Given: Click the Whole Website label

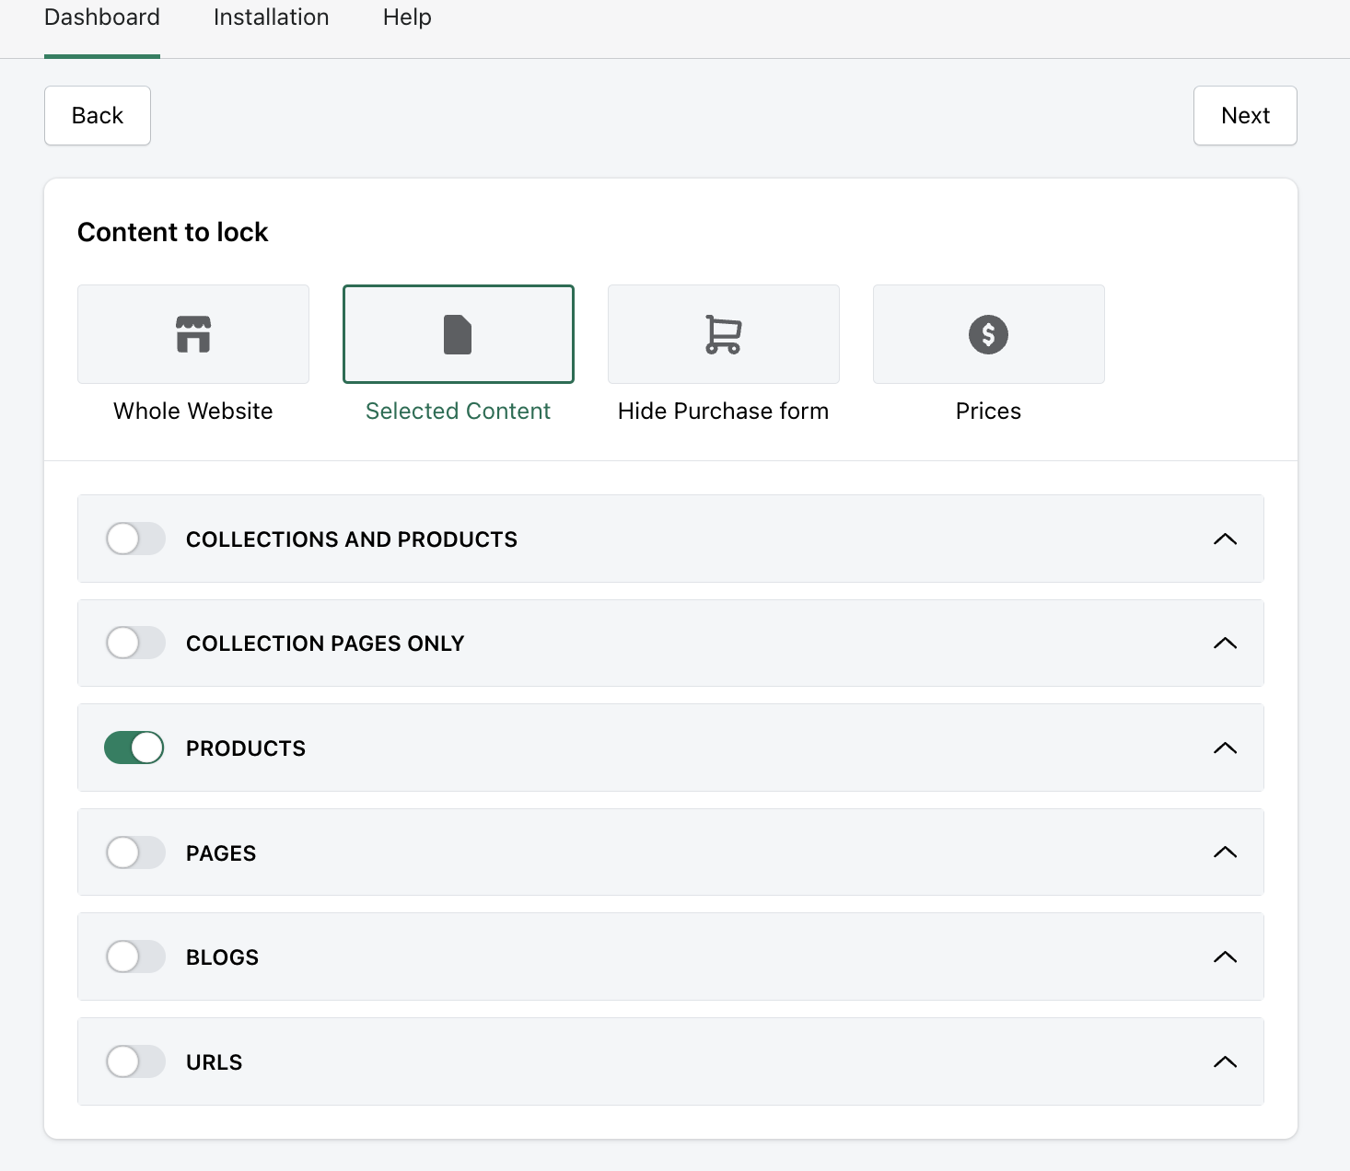Looking at the screenshot, I should 193,411.
